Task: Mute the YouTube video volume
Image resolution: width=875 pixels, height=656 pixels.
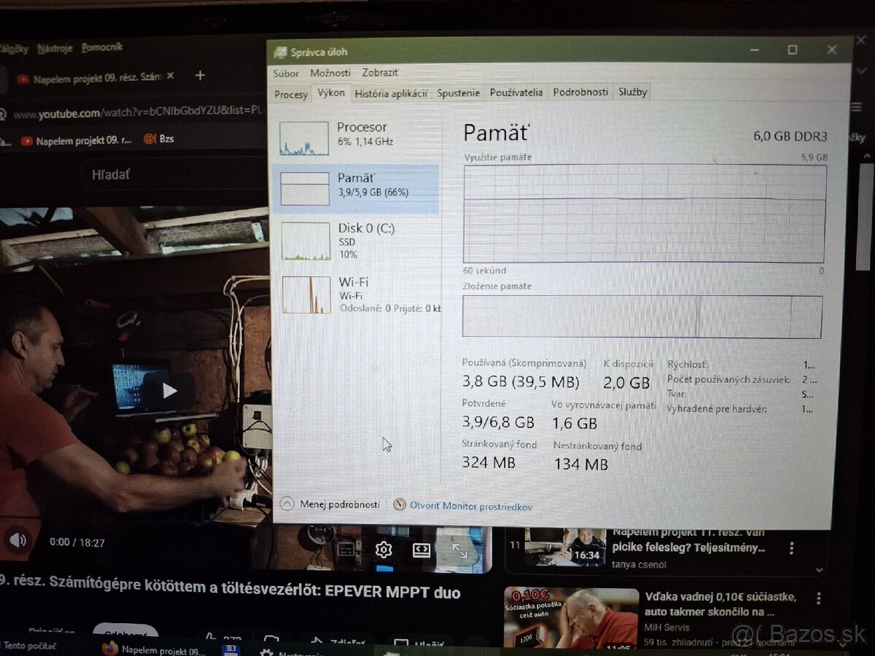Action: pos(18,540)
